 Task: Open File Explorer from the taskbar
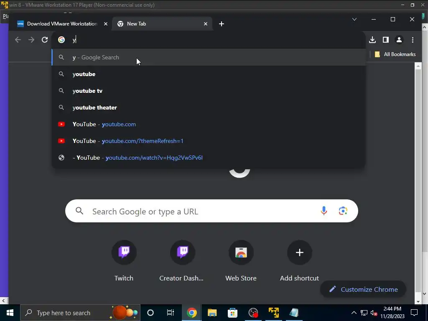(212, 313)
